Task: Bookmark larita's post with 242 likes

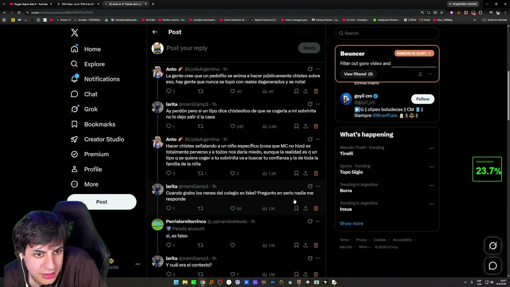Action: (x=296, y=126)
